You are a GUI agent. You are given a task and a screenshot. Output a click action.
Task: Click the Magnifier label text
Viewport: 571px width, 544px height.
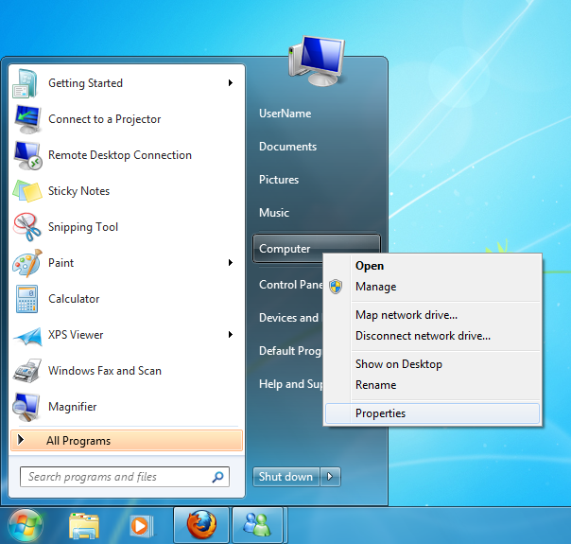tap(73, 407)
